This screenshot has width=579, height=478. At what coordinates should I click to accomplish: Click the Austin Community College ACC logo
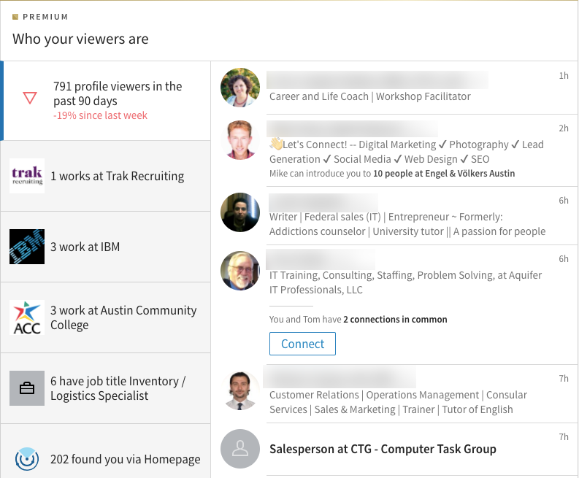tap(27, 317)
